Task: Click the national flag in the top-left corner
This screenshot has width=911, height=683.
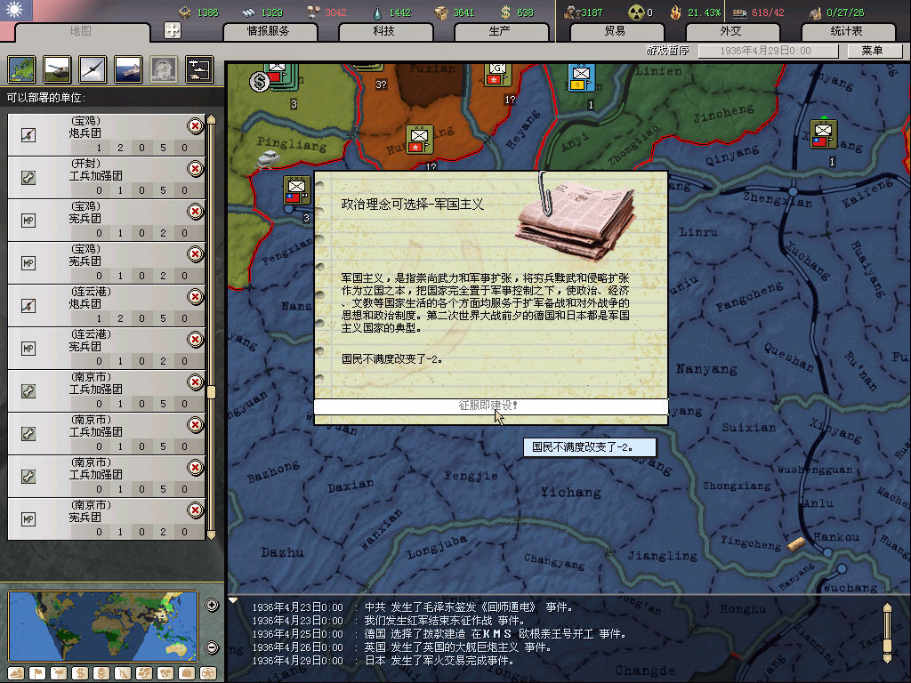Action: pos(16,11)
